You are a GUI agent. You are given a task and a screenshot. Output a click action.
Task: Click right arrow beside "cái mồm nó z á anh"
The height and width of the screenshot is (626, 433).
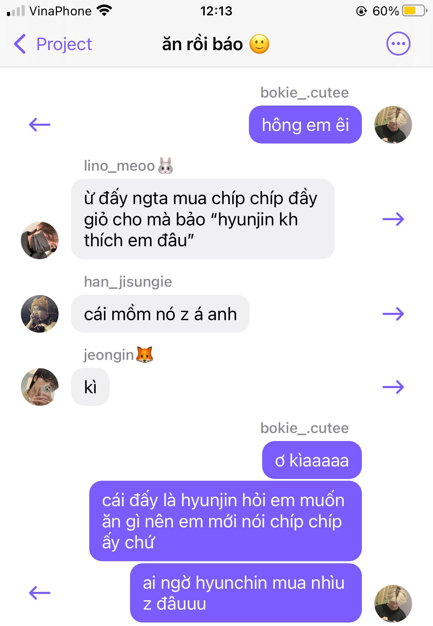393,314
